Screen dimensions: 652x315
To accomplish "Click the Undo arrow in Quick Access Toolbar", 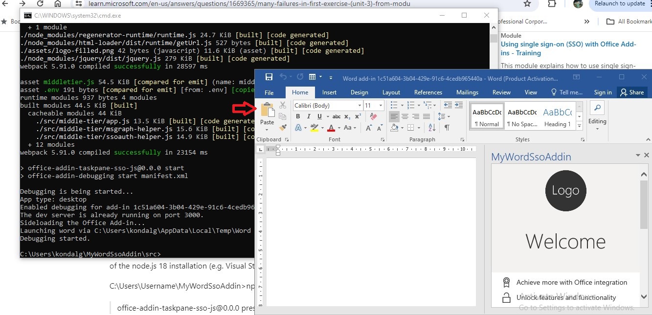I will (x=283, y=77).
